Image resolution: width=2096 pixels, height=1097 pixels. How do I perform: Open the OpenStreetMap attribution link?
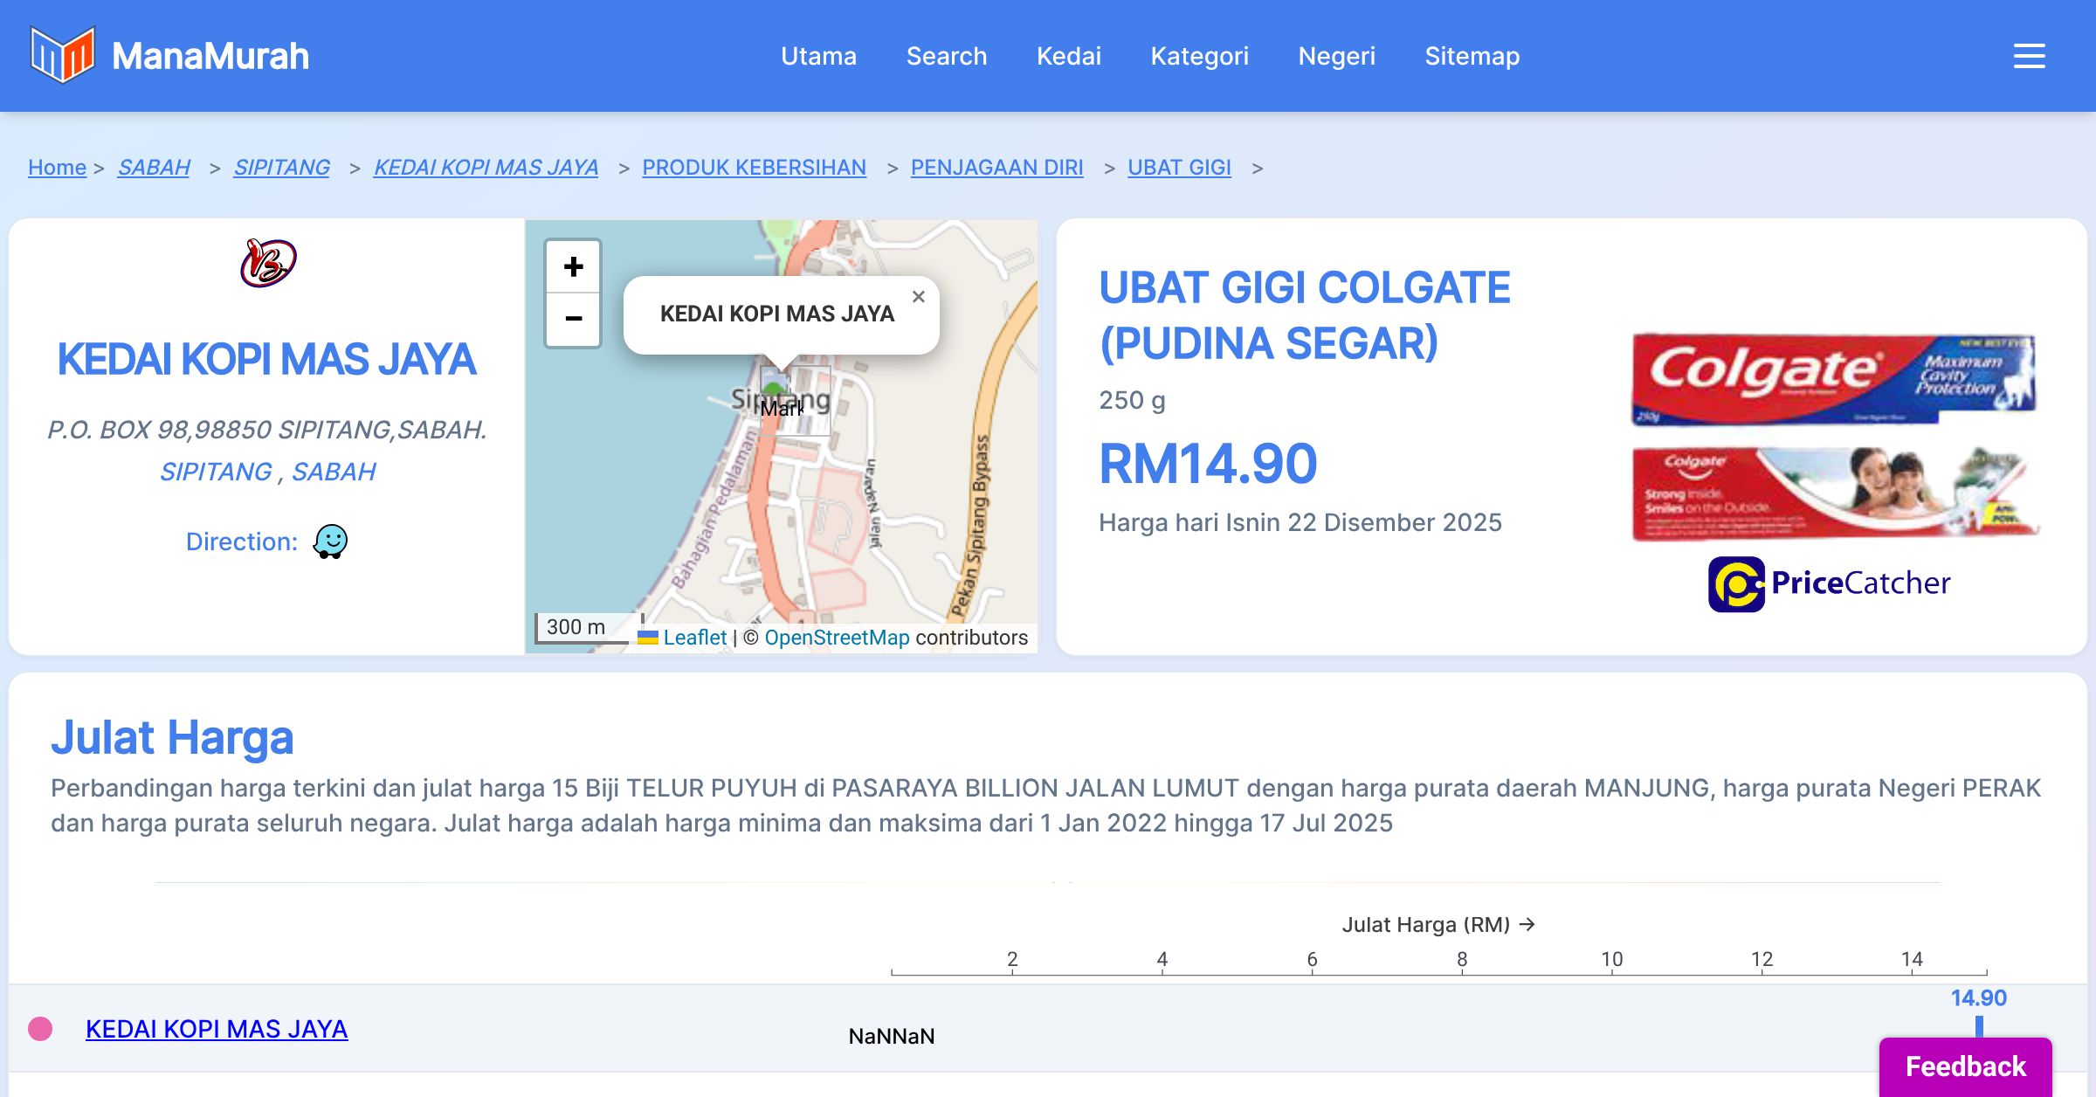coord(837,638)
